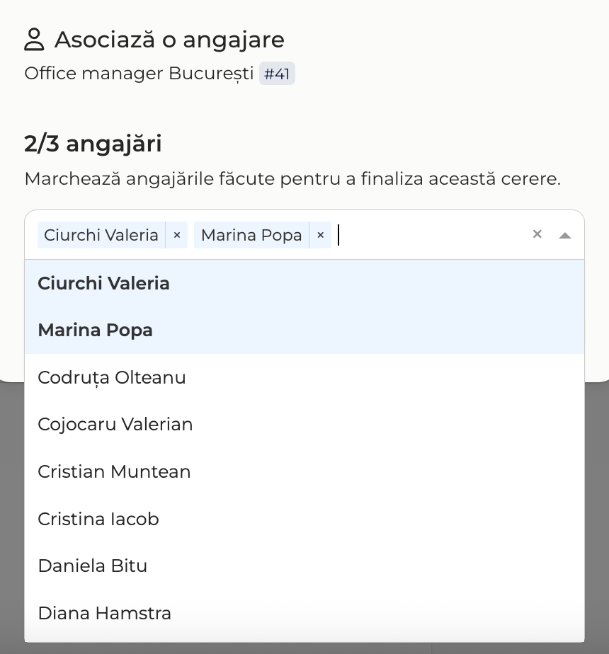
Task: Clear all selected hires
Action: [537, 234]
